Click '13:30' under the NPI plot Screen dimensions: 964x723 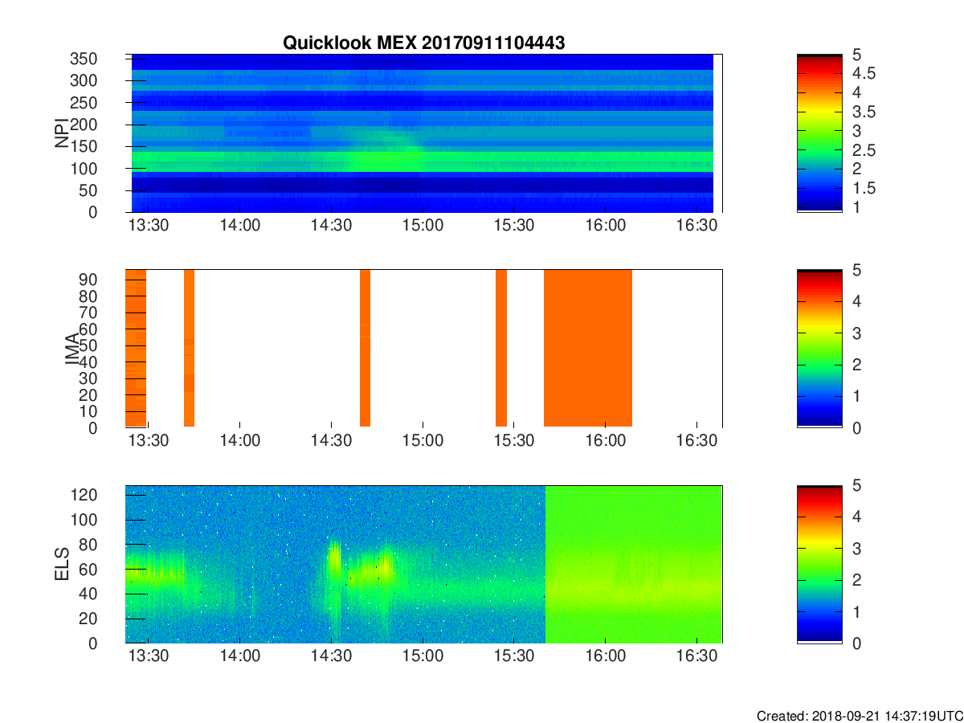(x=148, y=226)
